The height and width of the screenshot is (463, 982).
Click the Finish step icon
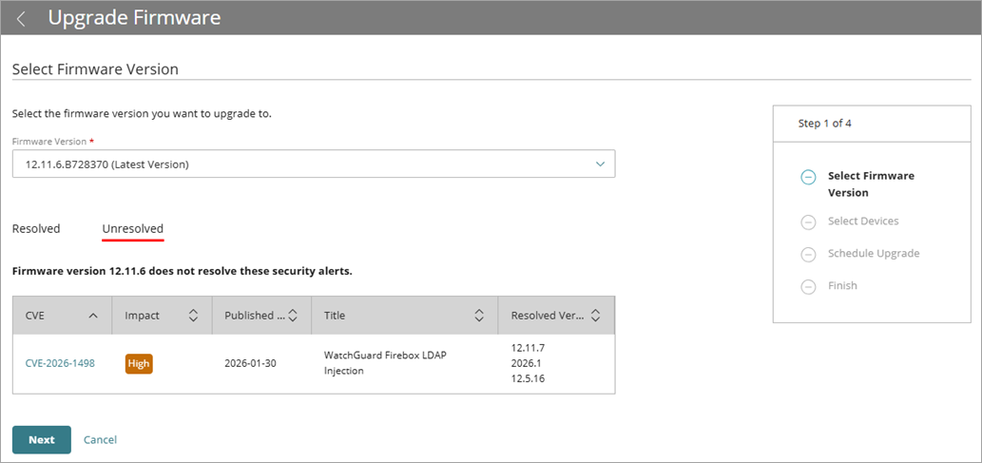pos(809,286)
